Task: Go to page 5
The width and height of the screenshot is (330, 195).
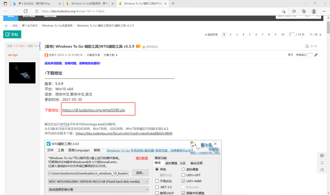Action: (250, 35)
